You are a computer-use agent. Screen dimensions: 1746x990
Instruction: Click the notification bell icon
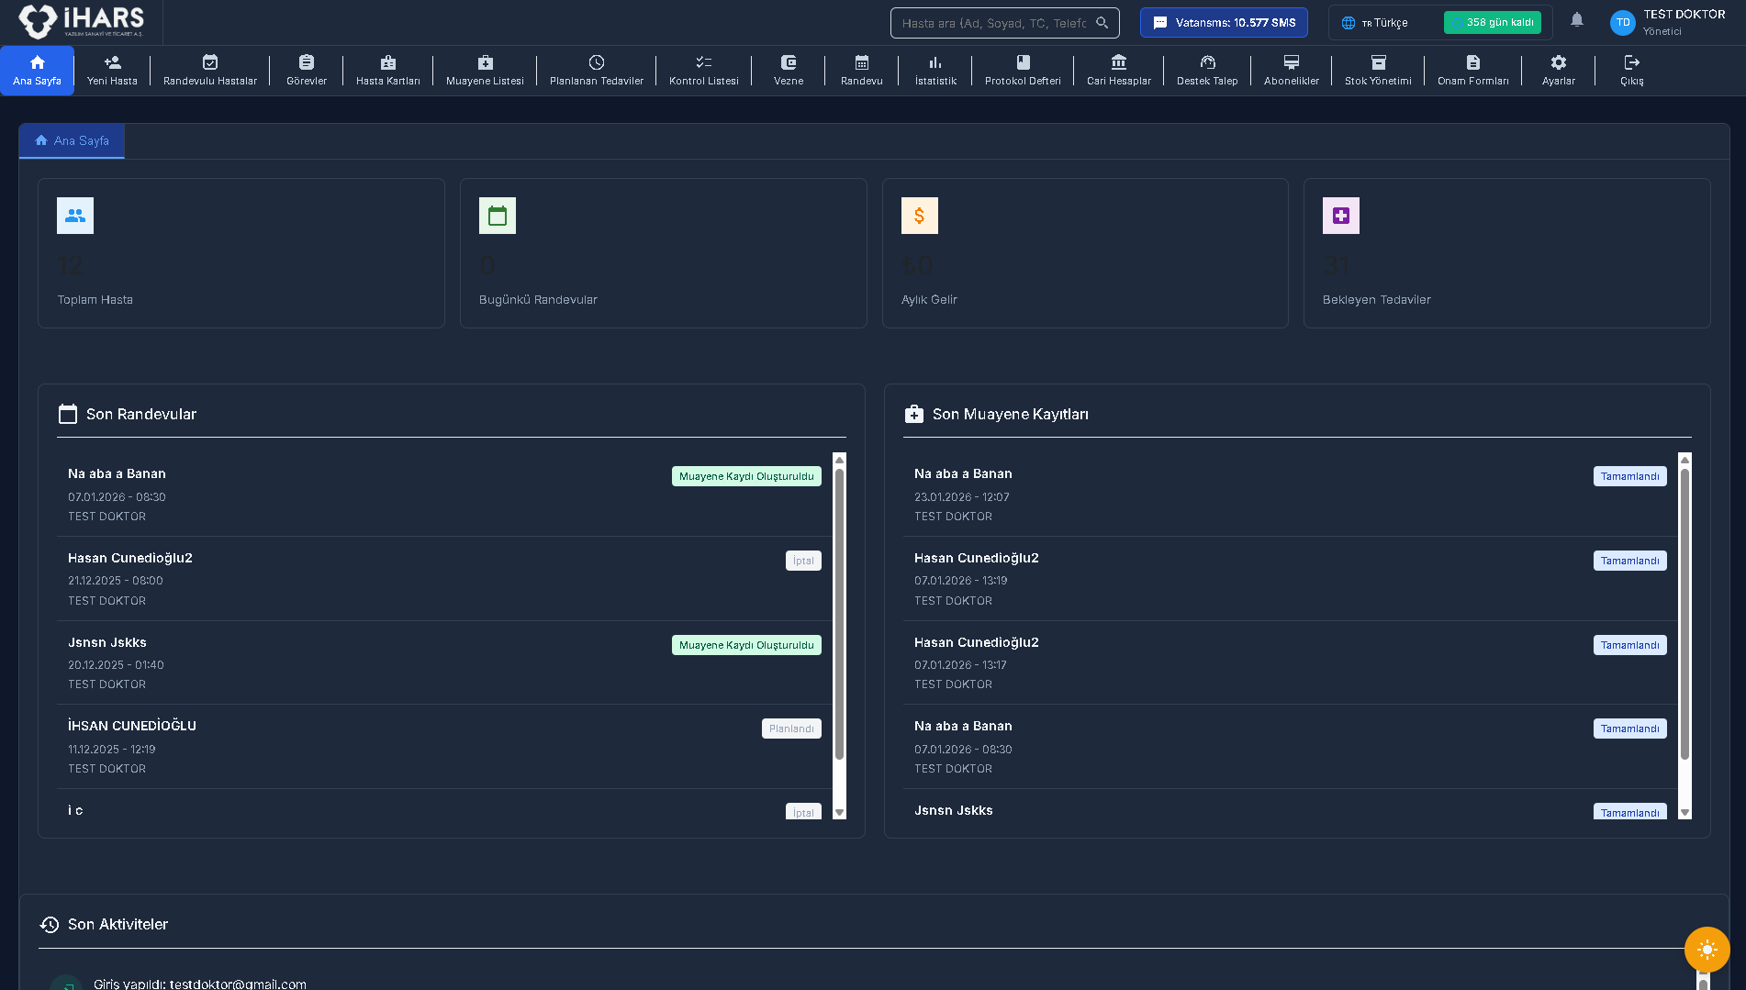pyautogui.click(x=1577, y=20)
